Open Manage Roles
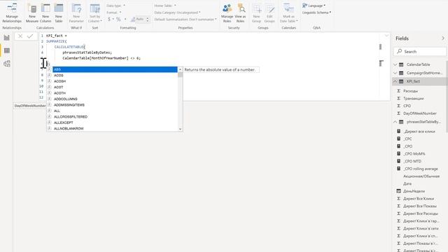The image size is (448, 252). click(x=227, y=13)
